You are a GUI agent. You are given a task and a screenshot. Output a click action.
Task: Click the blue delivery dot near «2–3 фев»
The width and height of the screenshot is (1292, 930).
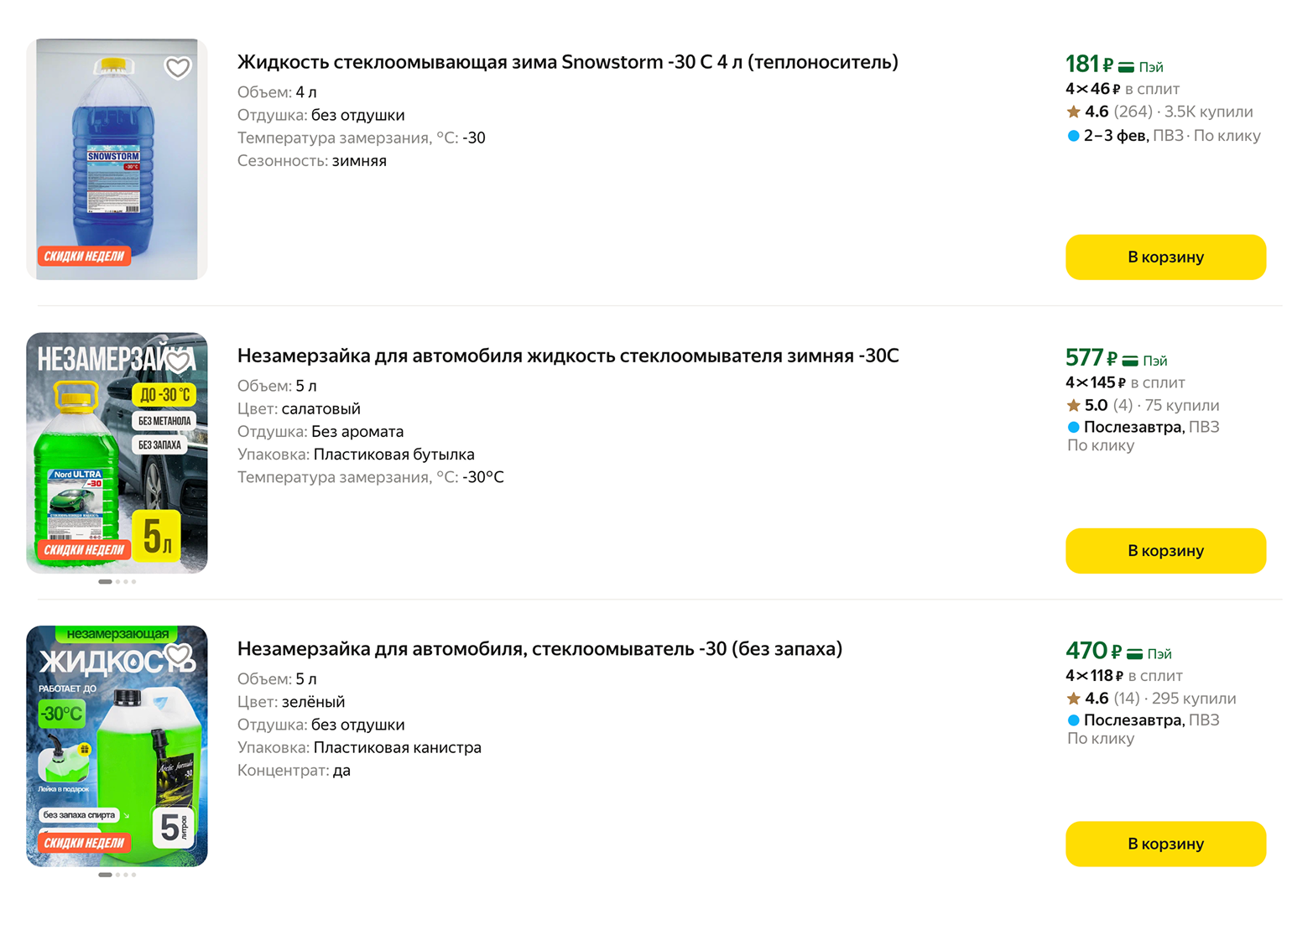[x=1072, y=134]
